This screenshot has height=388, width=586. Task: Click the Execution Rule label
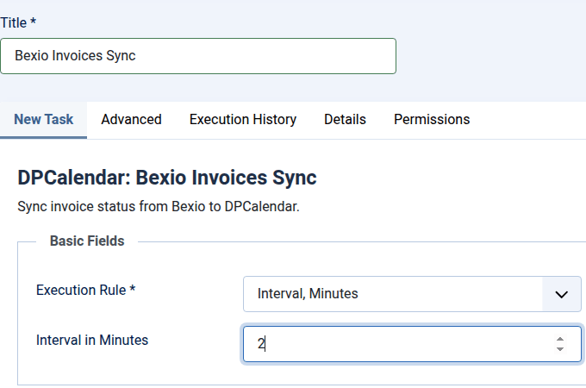pos(81,291)
